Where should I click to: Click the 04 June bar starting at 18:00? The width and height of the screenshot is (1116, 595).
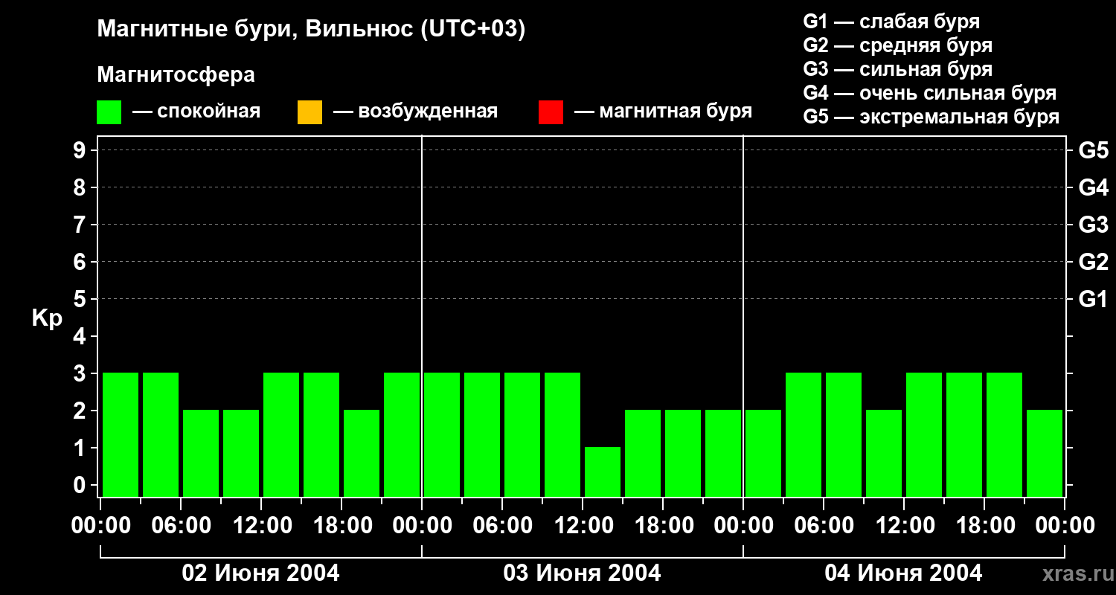1004,434
